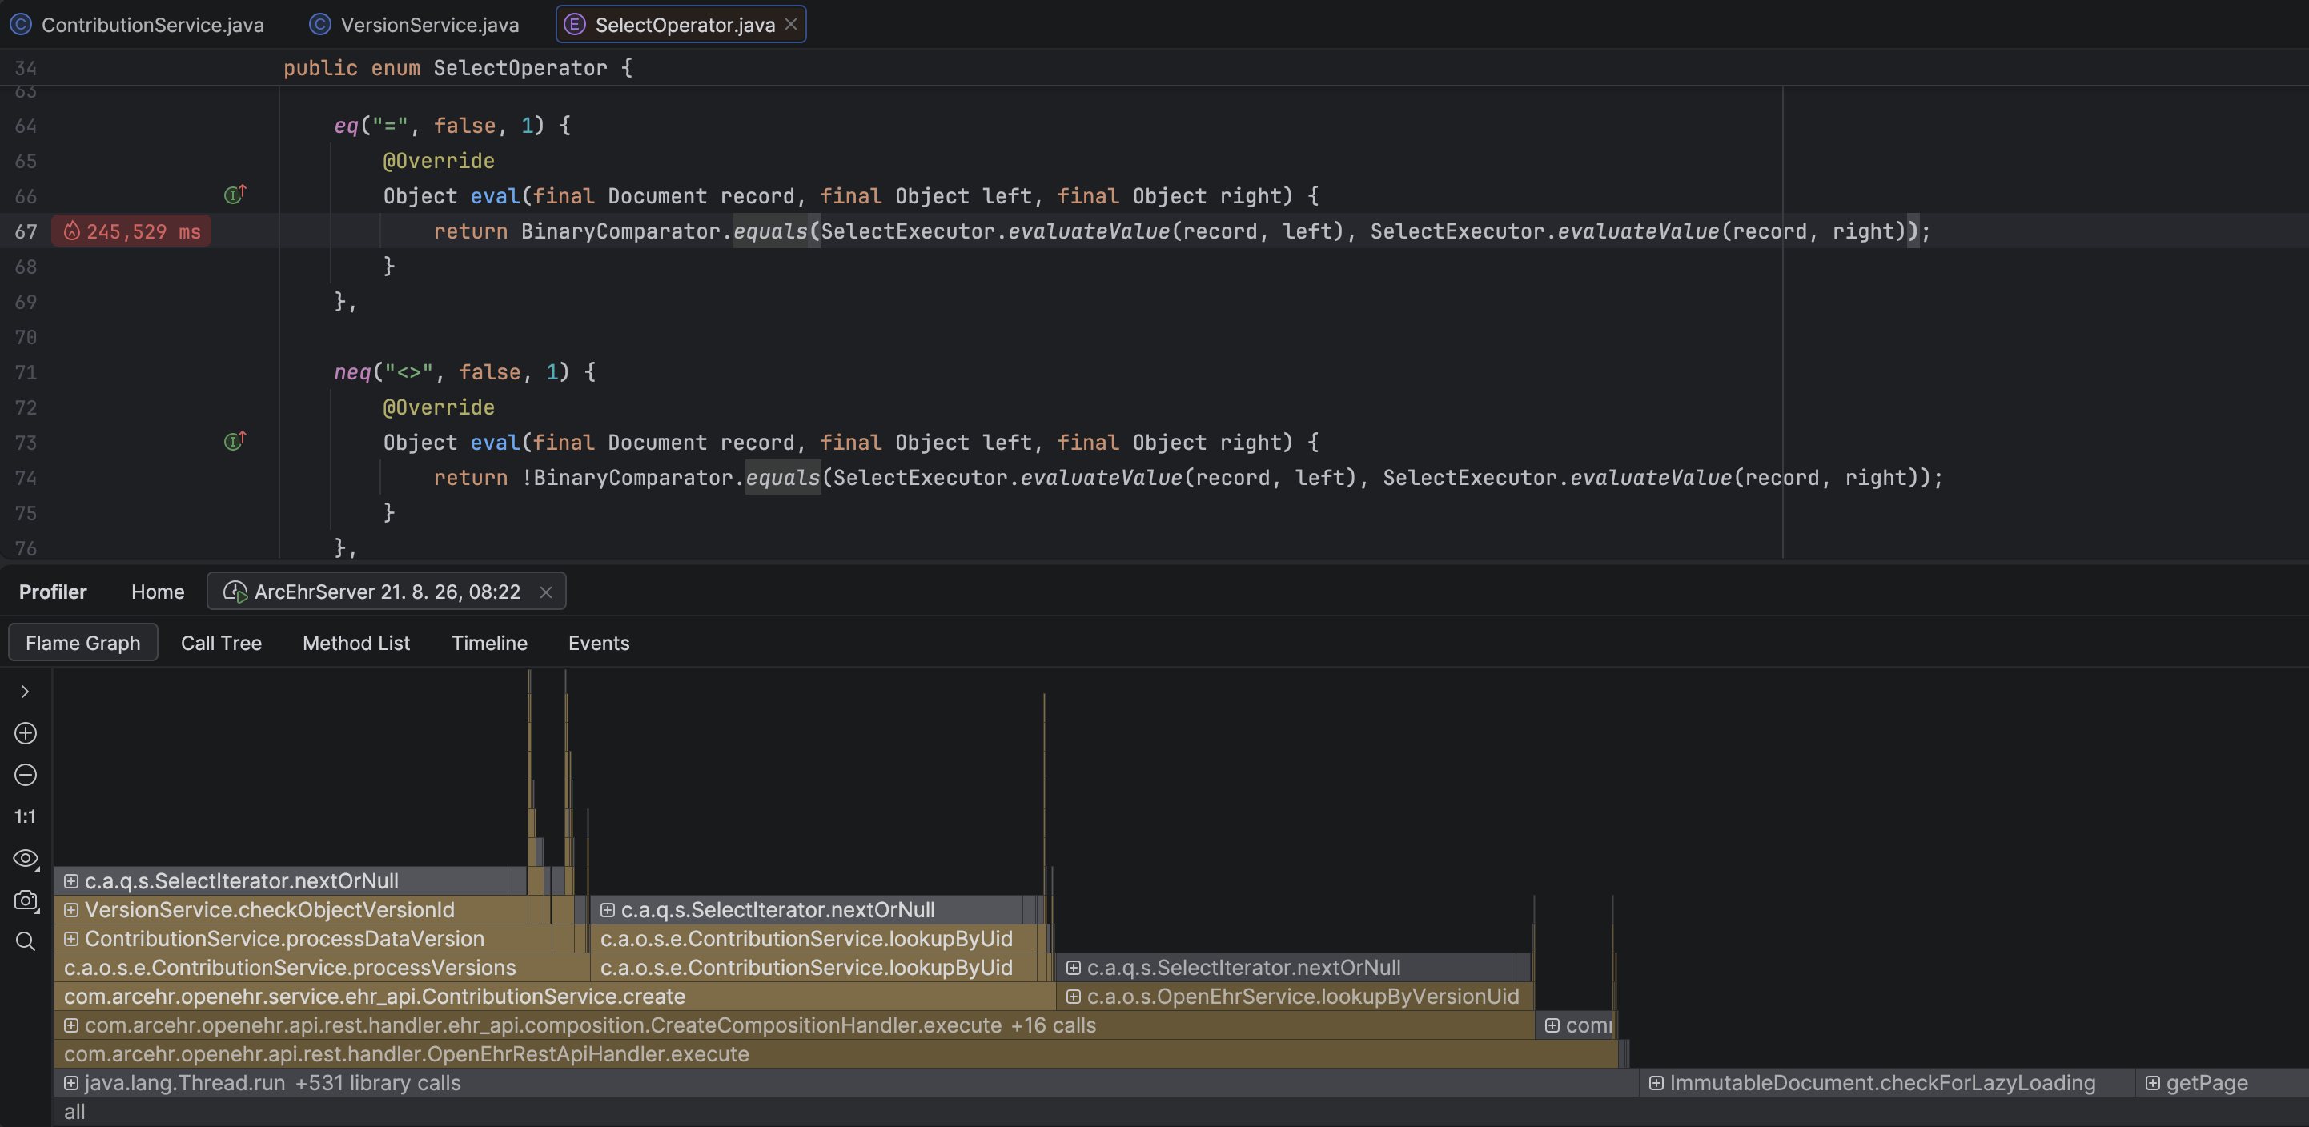The image size is (2309, 1127).
Task: Expand SelectIterator.nextOrNull frame above lookupByVersionUid
Action: click(1073, 968)
